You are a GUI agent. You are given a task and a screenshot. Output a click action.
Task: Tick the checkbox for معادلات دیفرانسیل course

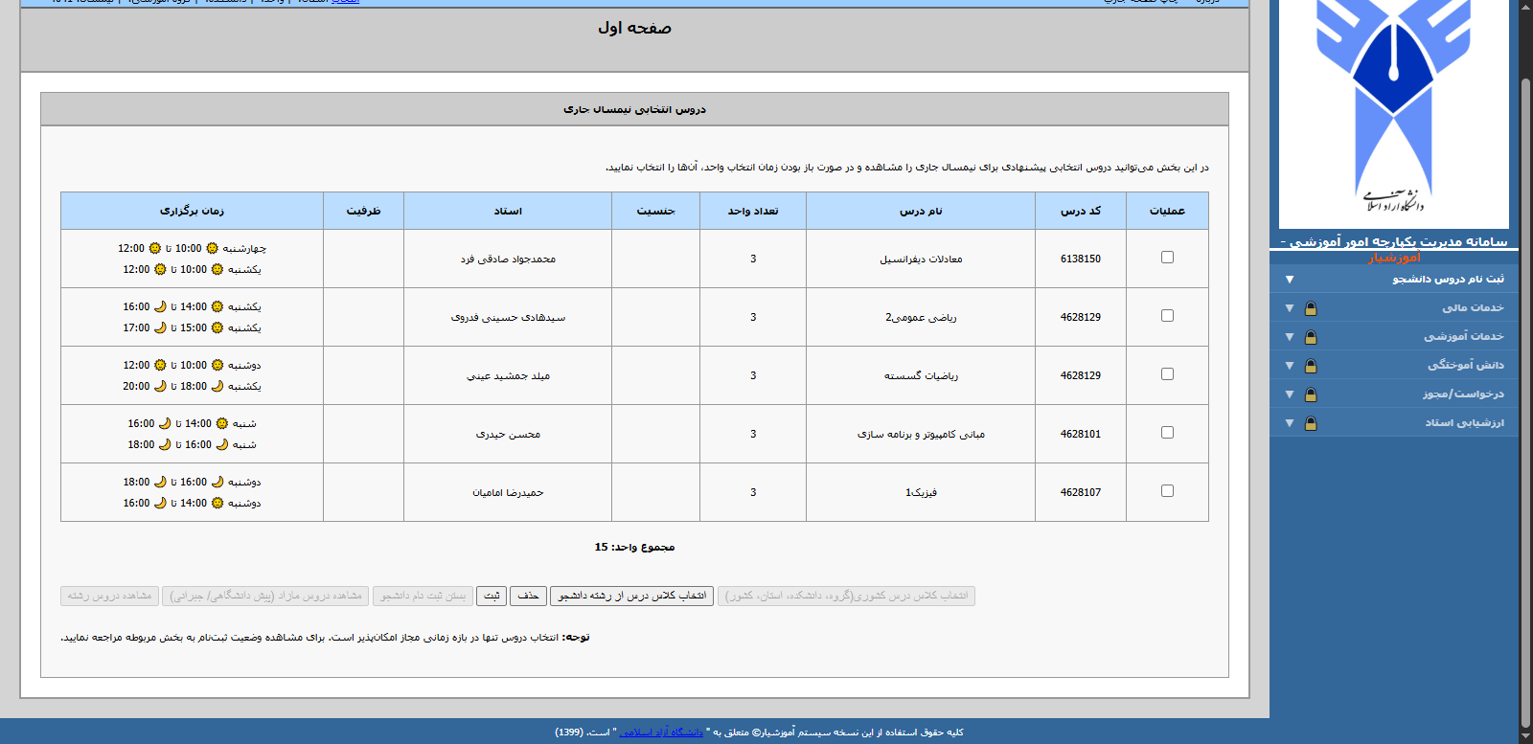1167,257
